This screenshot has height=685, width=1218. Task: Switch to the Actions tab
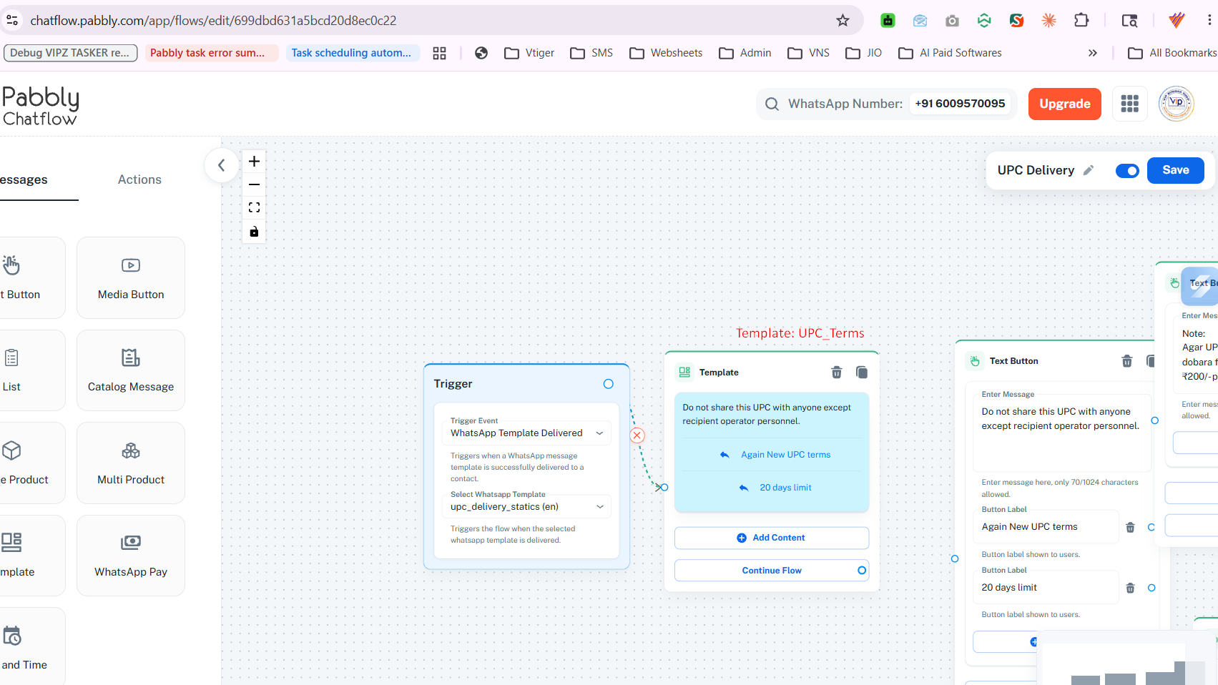(139, 180)
